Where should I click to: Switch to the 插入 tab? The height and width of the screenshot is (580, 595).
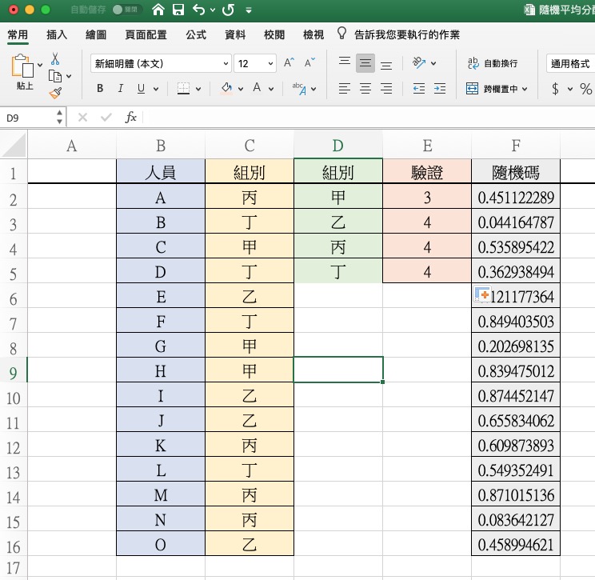point(57,35)
